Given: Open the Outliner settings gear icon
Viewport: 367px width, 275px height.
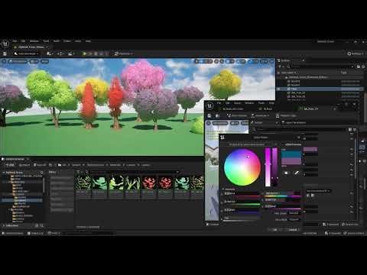Looking at the screenshot, I should [x=363, y=66].
